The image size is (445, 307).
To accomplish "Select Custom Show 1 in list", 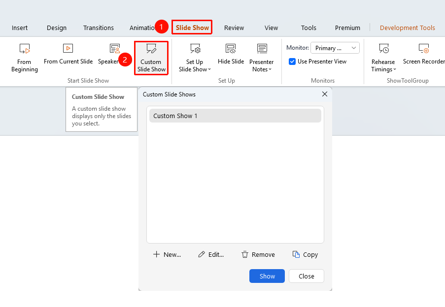I will click(x=235, y=116).
